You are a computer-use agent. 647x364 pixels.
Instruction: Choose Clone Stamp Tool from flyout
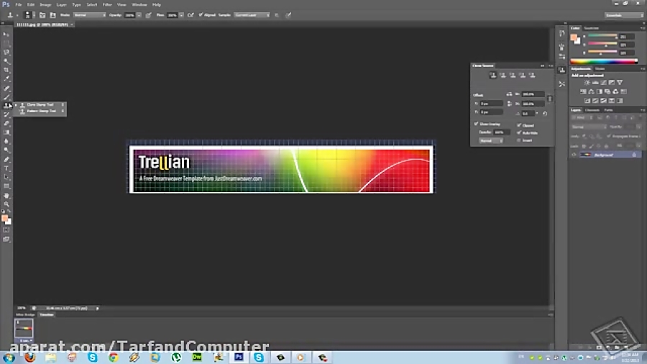tap(41, 105)
